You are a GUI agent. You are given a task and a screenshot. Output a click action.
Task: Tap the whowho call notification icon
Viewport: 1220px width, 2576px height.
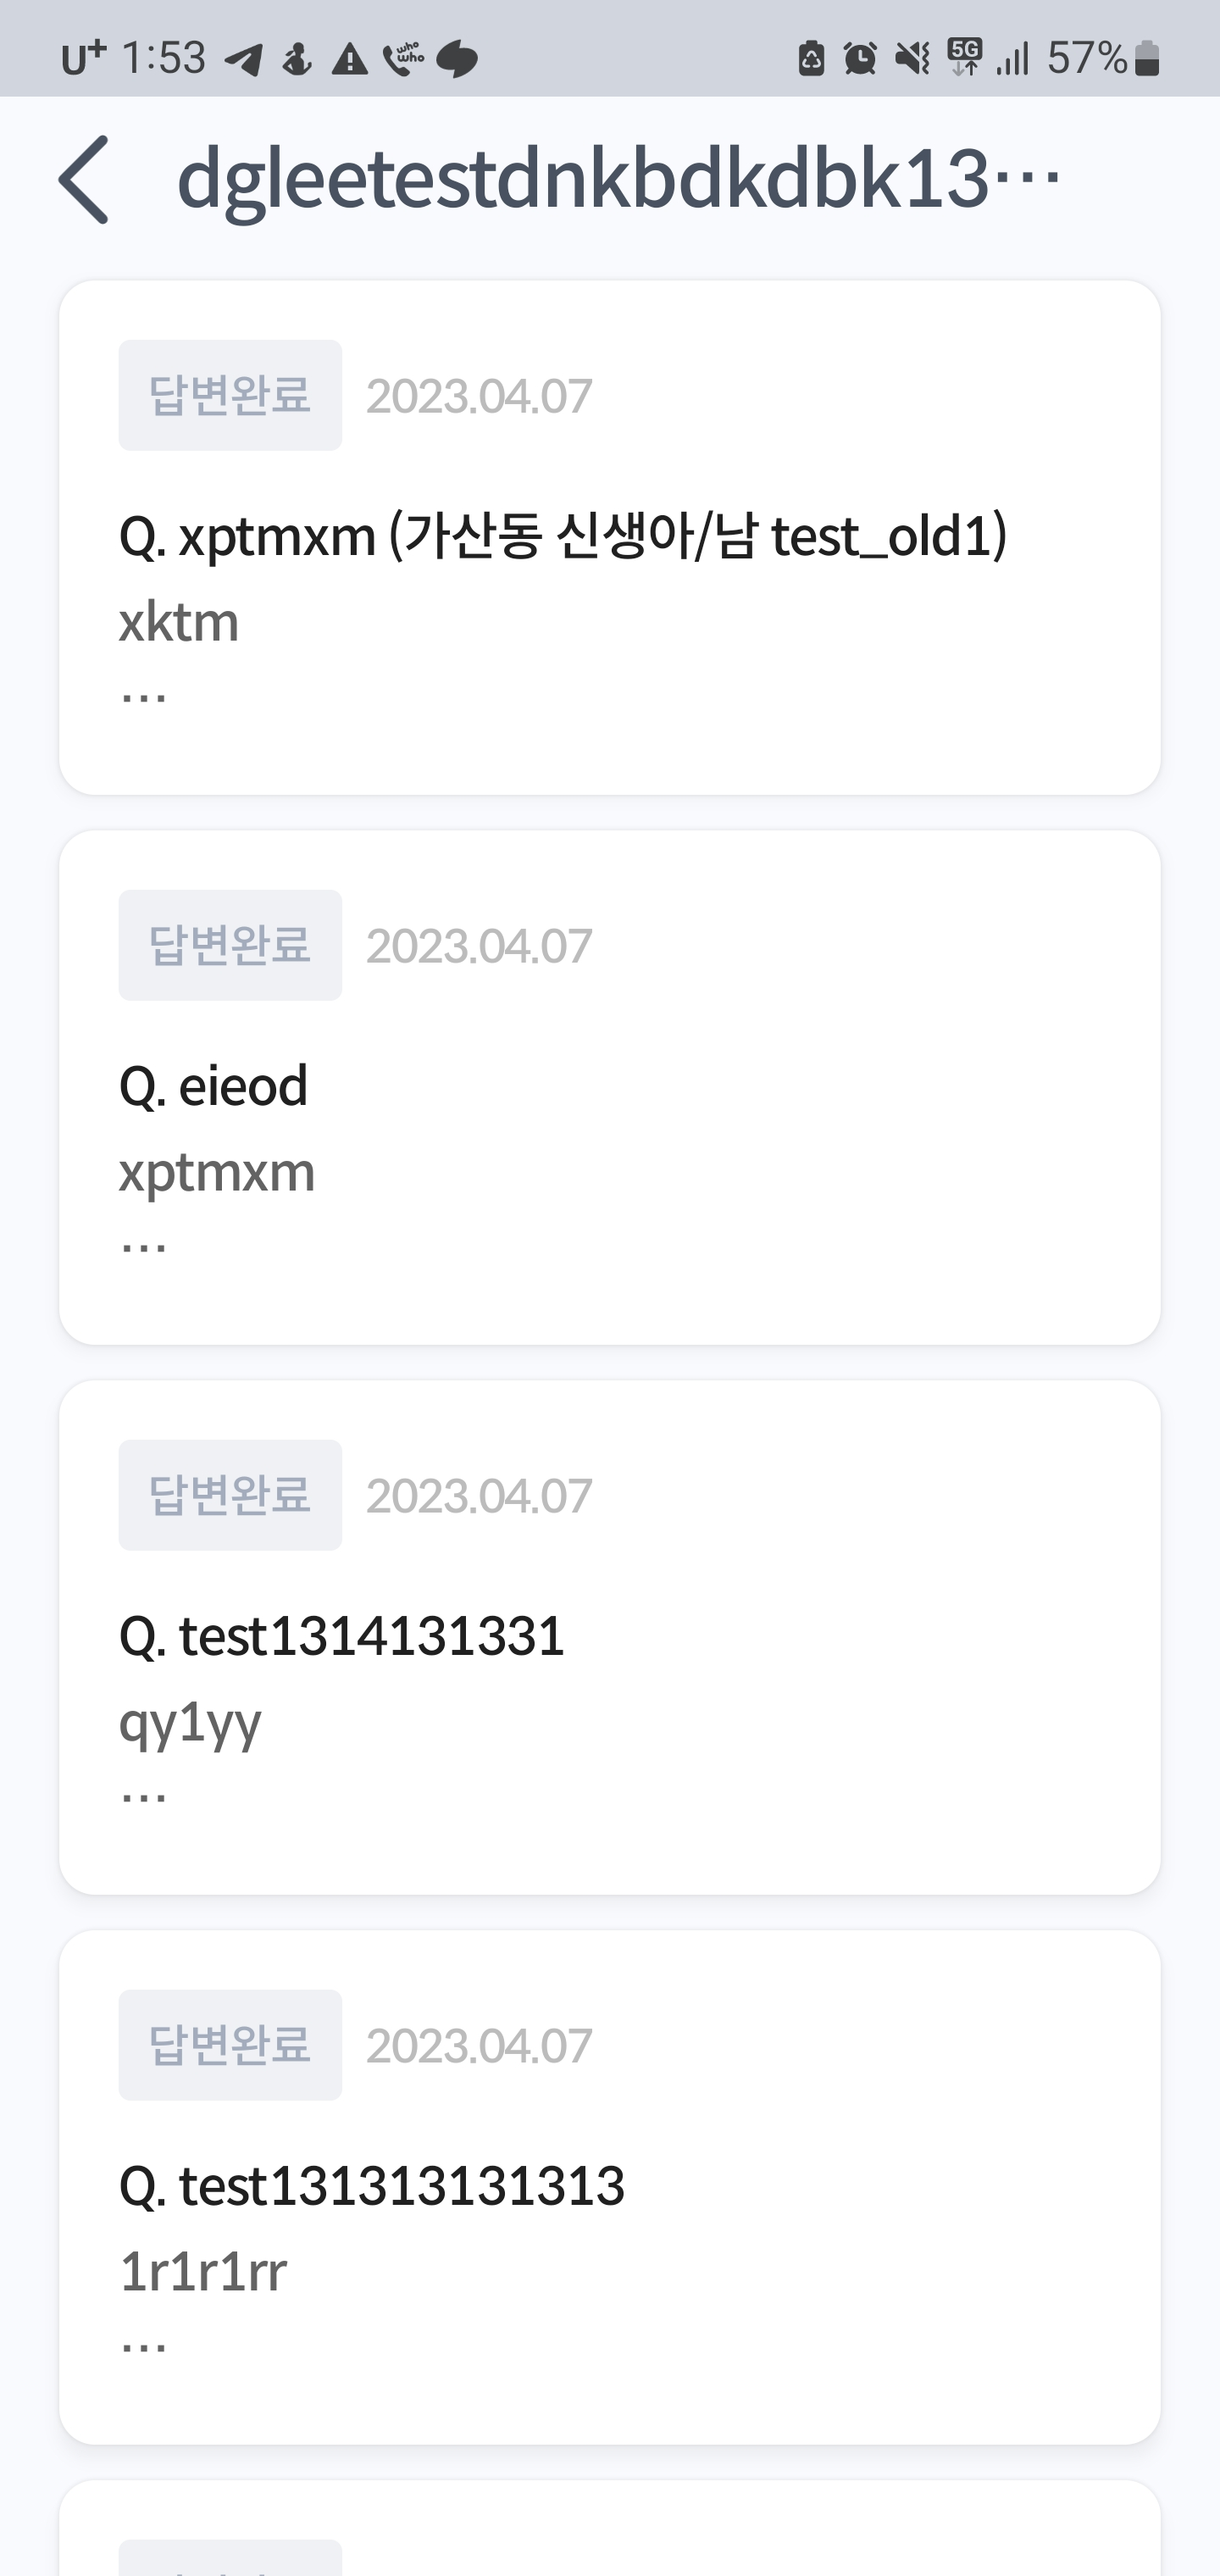tap(403, 59)
